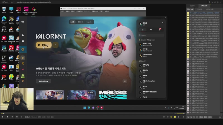Go to Riot Client home icon

(x=23, y=35)
